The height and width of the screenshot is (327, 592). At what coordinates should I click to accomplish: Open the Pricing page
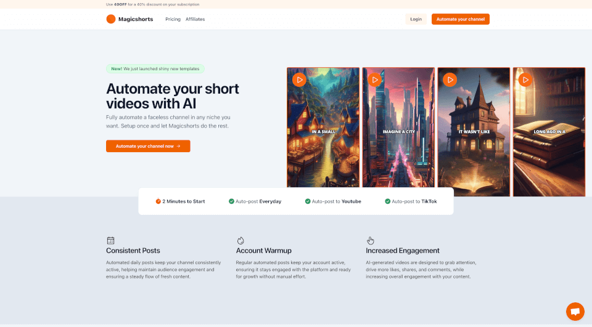click(173, 19)
